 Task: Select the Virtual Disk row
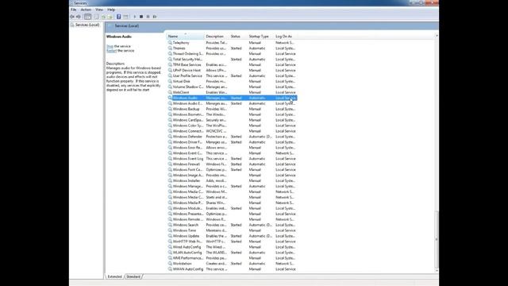(x=232, y=81)
